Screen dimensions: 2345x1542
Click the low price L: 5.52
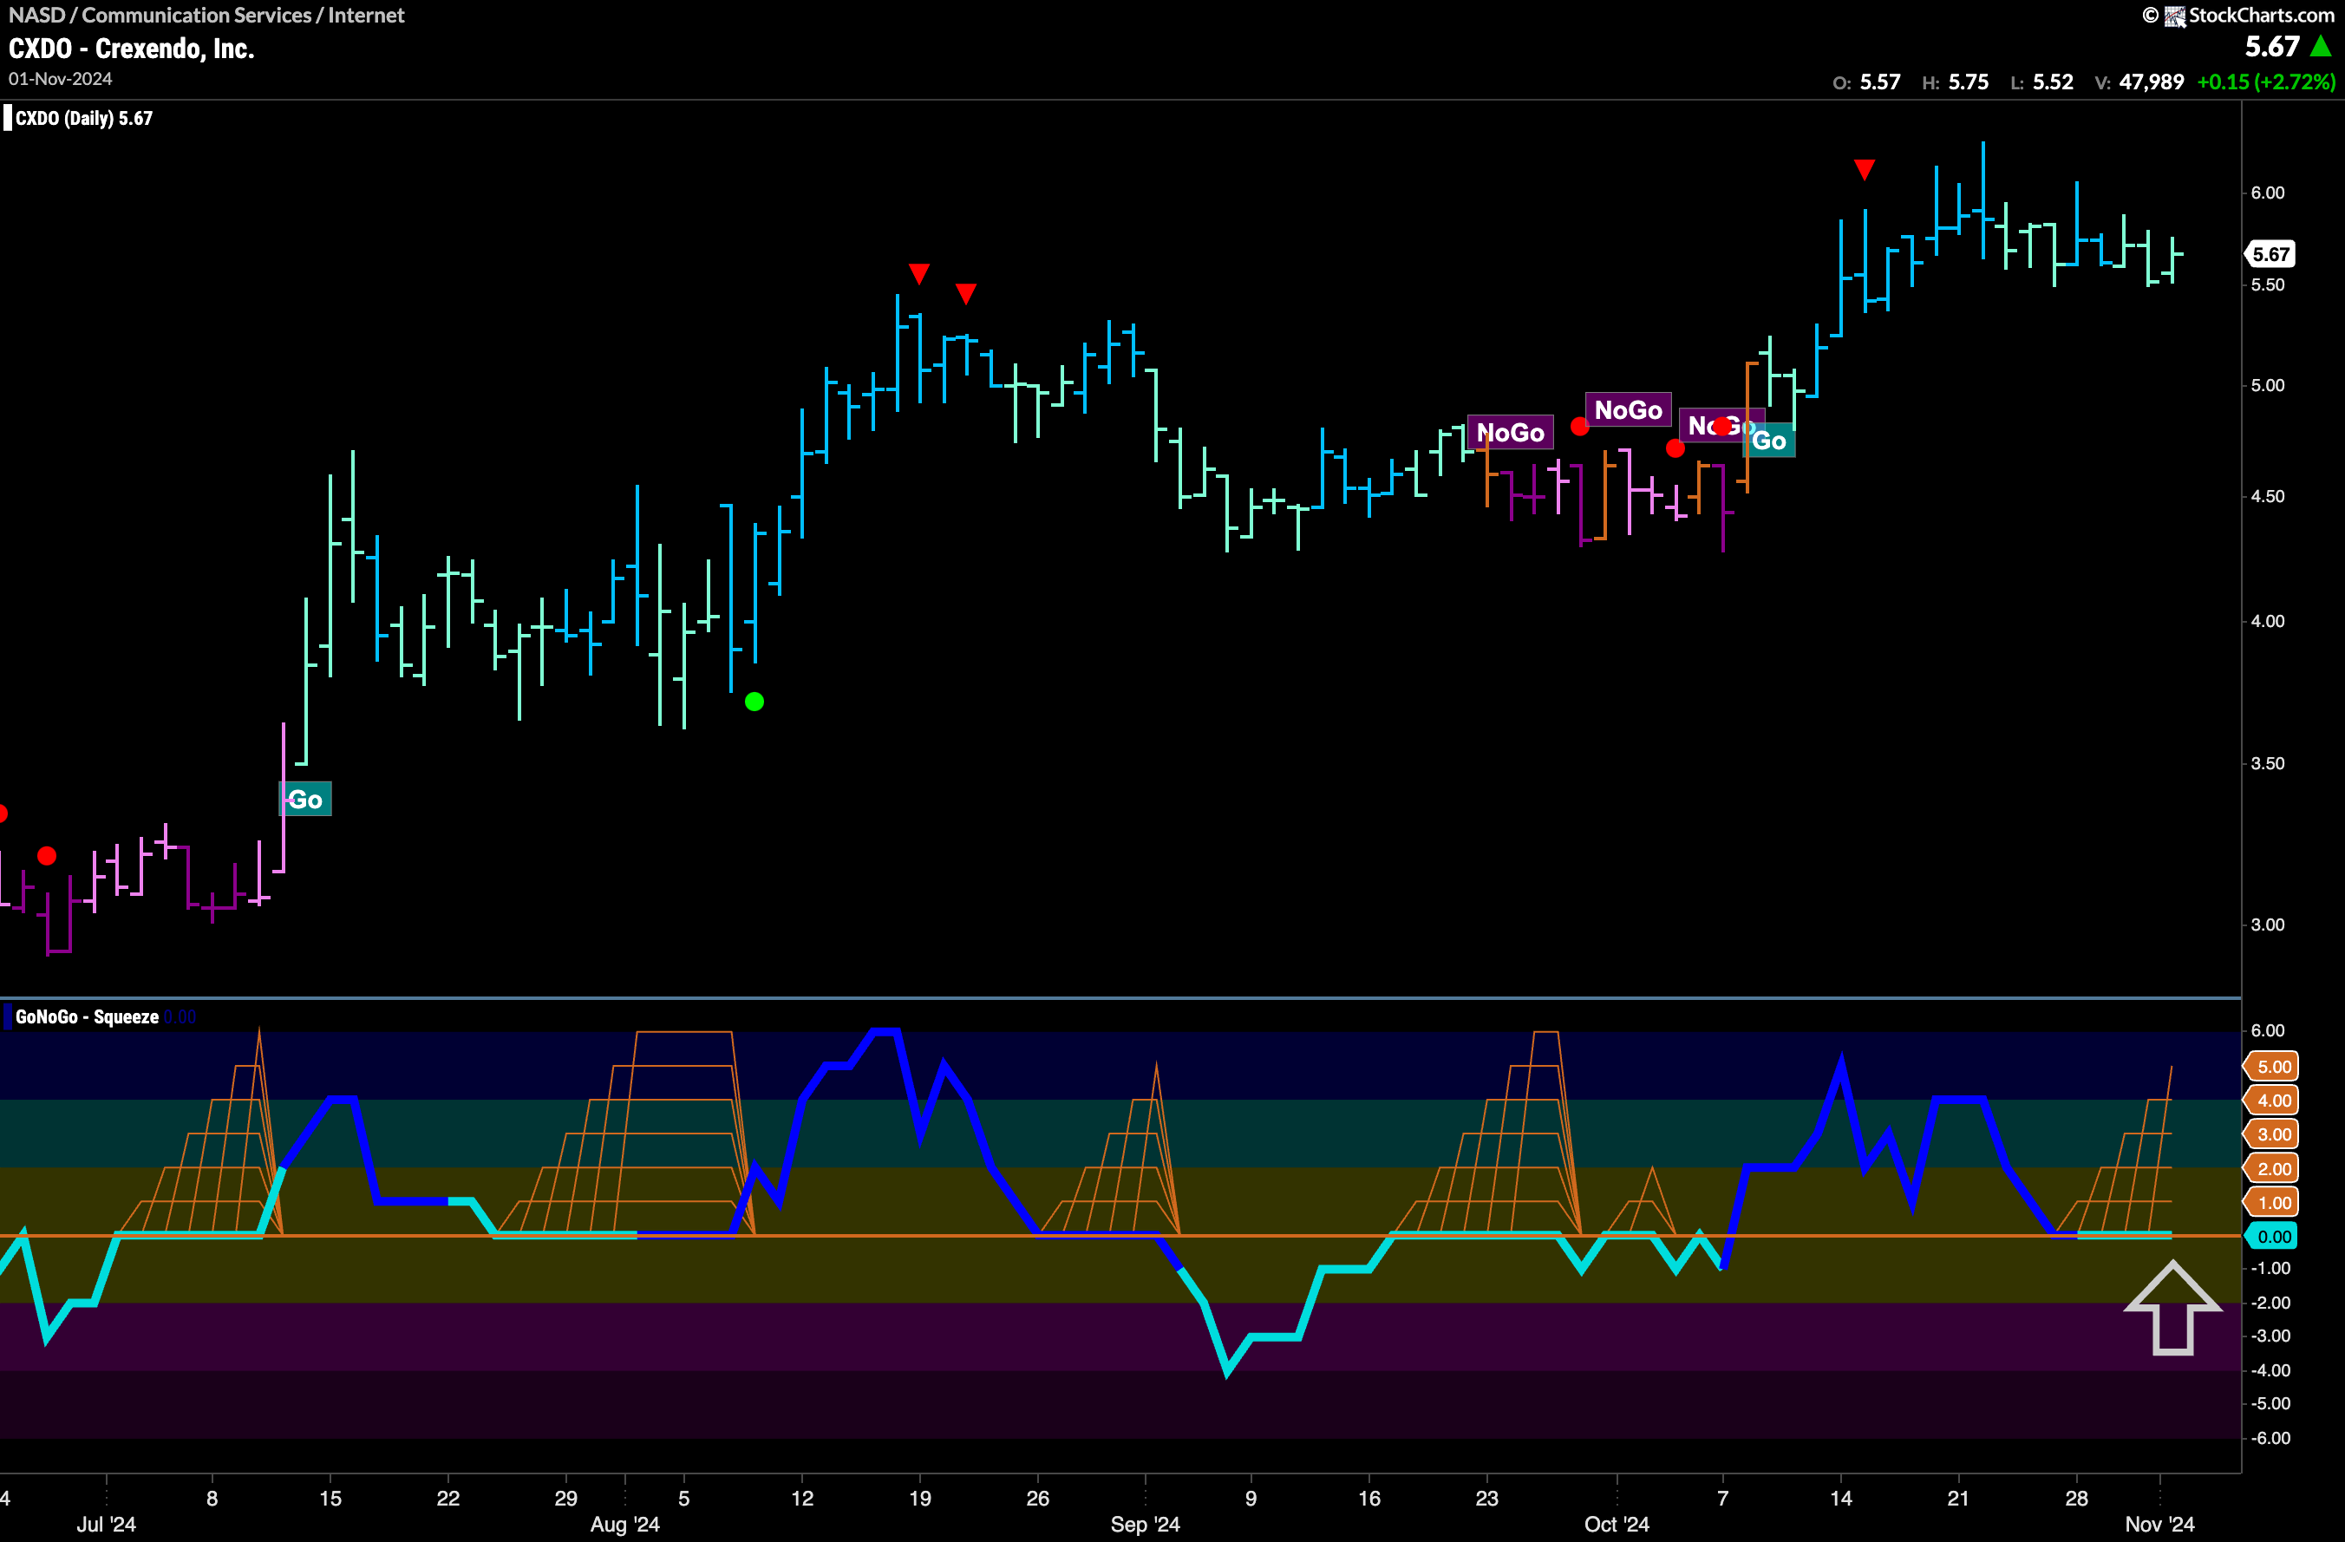(2042, 82)
